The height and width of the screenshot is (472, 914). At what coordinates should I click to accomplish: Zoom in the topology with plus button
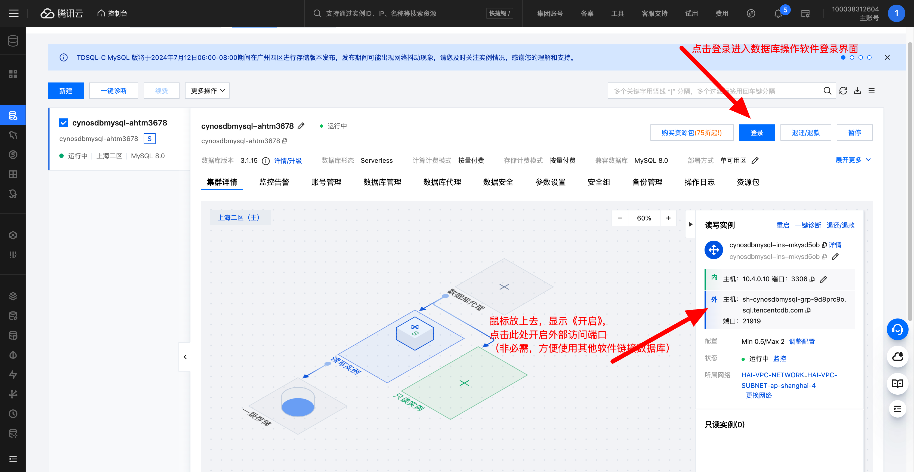[668, 218]
